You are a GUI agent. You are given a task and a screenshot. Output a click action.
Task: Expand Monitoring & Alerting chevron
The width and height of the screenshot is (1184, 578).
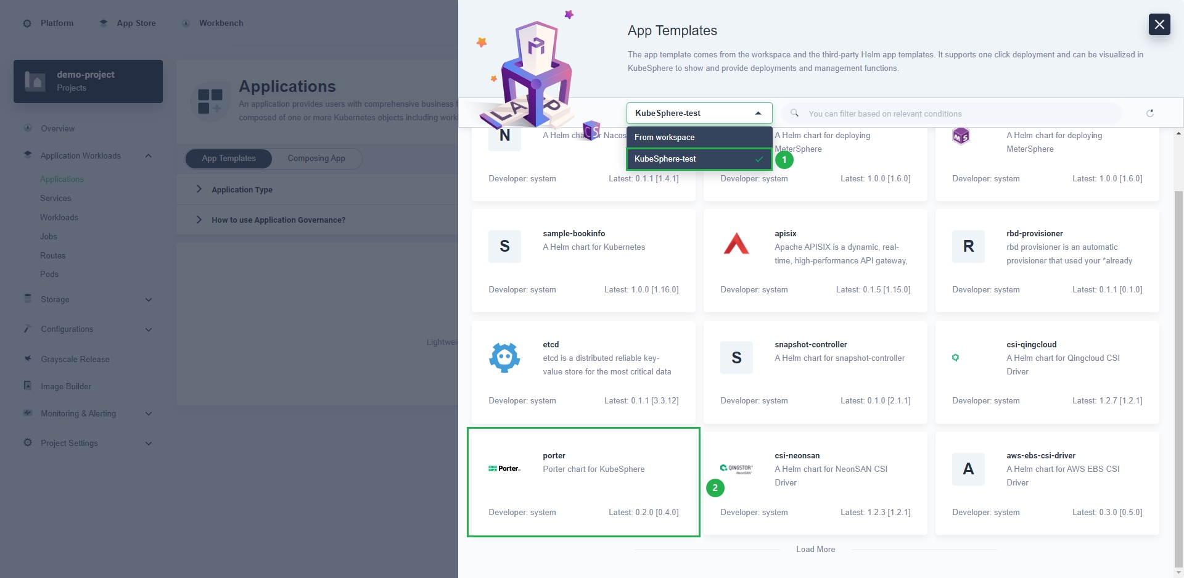[149, 414]
